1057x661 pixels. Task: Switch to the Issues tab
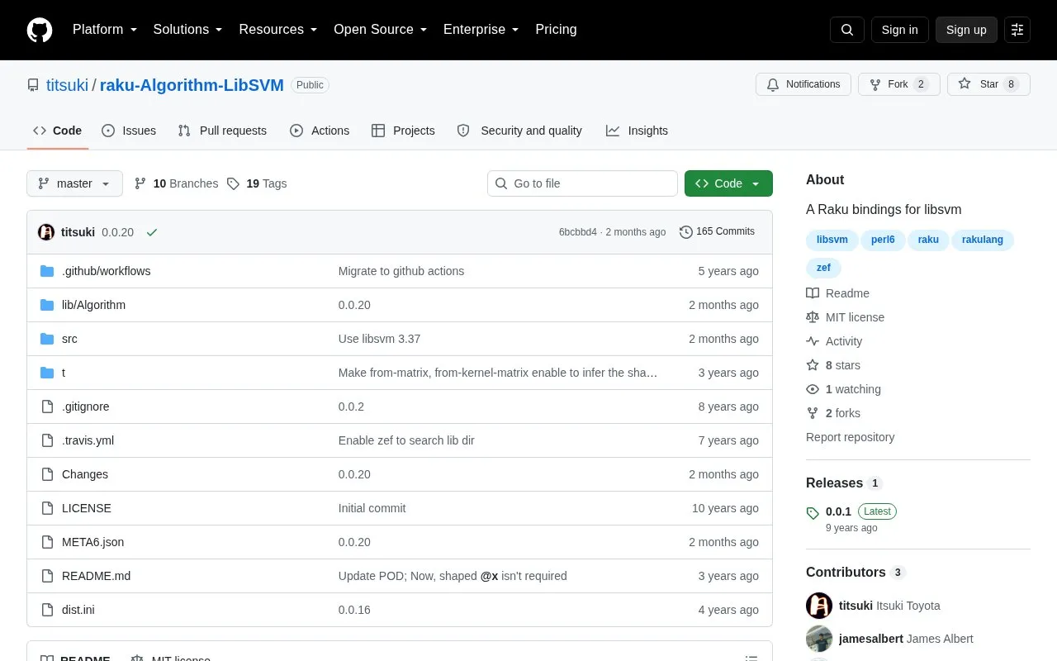129,131
